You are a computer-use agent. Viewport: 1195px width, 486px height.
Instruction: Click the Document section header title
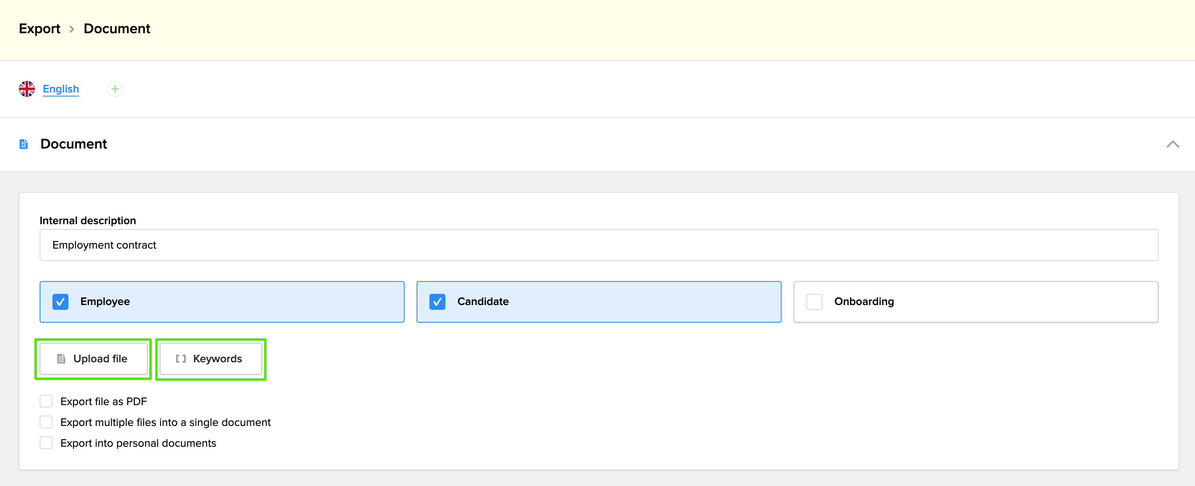click(x=73, y=144)
